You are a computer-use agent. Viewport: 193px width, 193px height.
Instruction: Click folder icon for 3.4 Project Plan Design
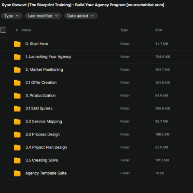17,148
